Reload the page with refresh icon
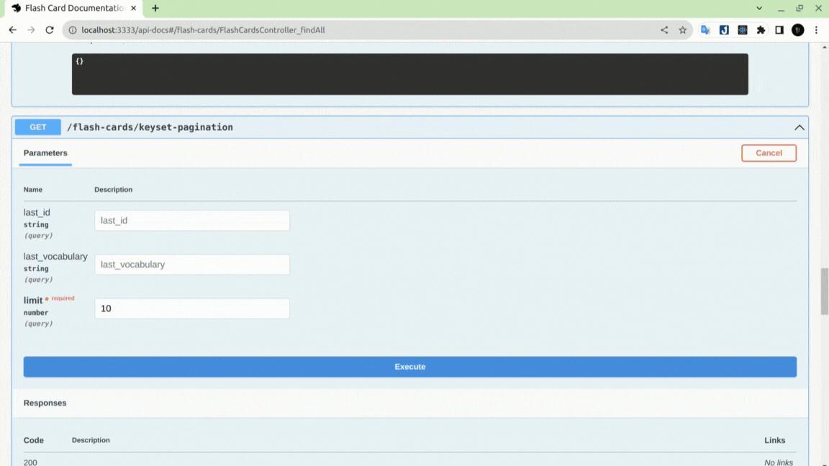 tap(50, 30)
